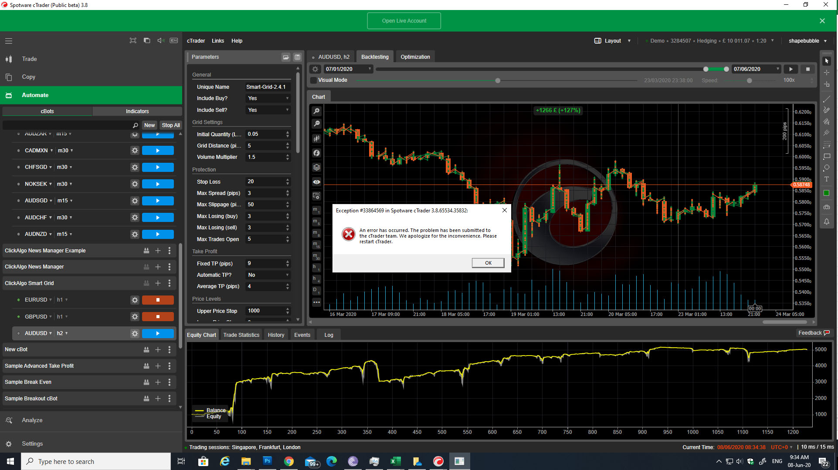Open settings gear for AUDUSD h2 instance
The height and width of the screenshot is (470, 838).
click(135, 333)
